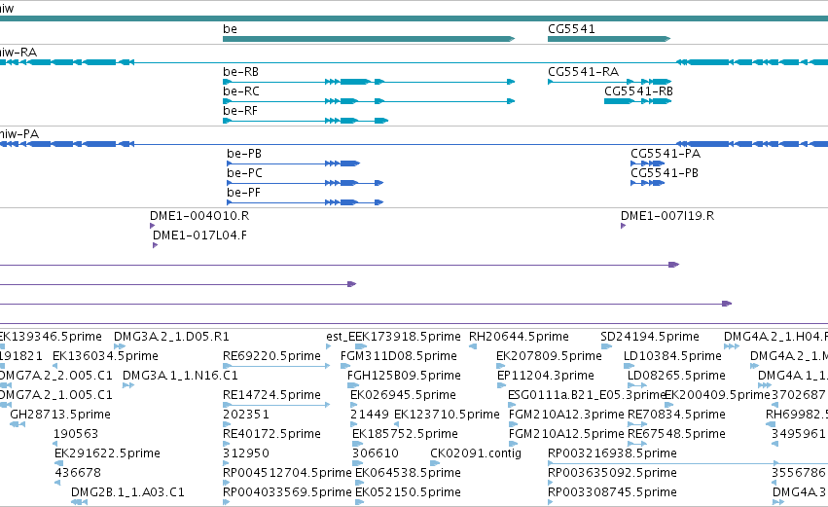The image size is (828, 507).
Task: Click the be-RC transcript label
Action: pos(241,91)
